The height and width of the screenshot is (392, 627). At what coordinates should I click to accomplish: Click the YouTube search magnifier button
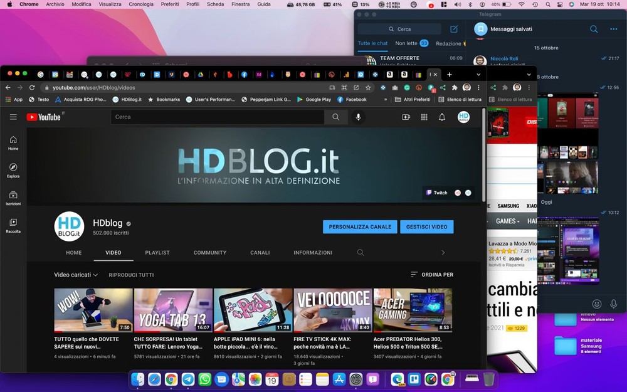tap(336, 117)
